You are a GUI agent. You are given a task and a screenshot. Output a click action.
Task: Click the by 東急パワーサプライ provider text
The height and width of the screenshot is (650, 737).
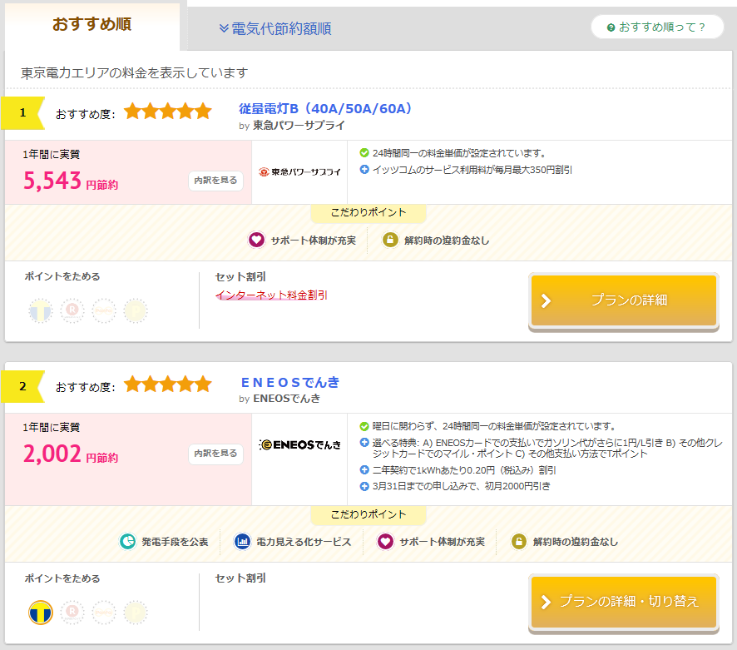point(292,126)
